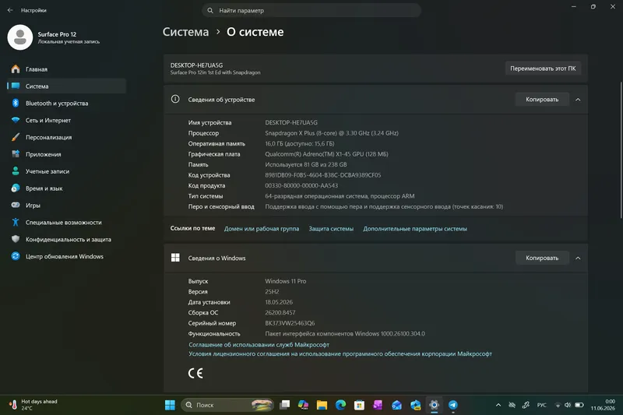This screenshot has height=415, width=623.
Task: Open Учетные записи settings
Action: click(x=66, y=171)
